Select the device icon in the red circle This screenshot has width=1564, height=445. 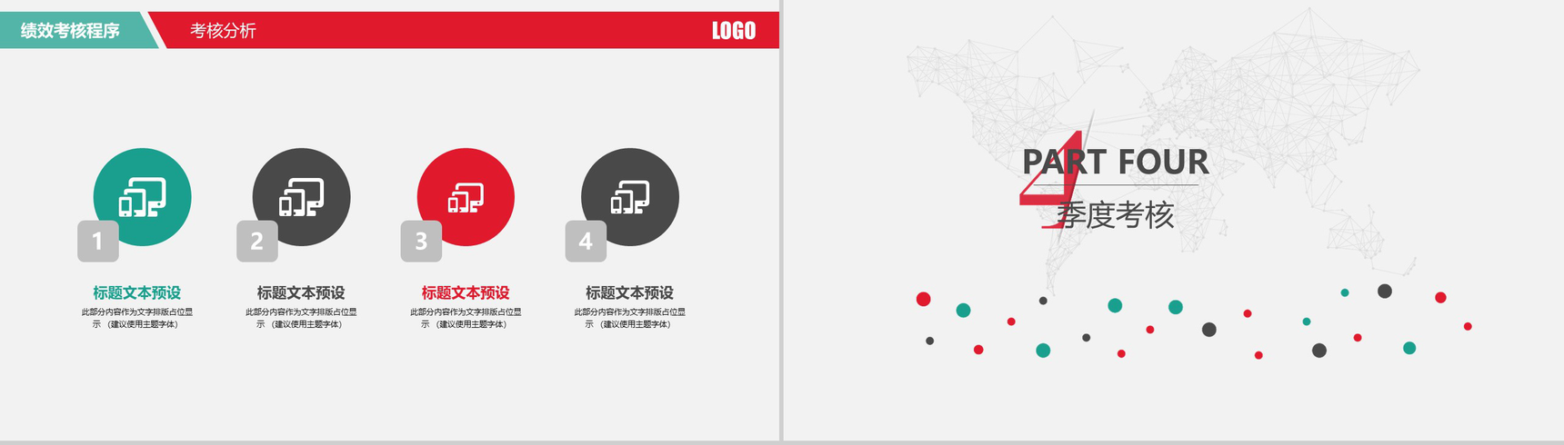tap(466, 197)
